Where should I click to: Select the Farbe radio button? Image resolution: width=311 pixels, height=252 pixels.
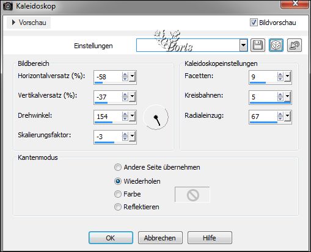(x=118, y=194)
